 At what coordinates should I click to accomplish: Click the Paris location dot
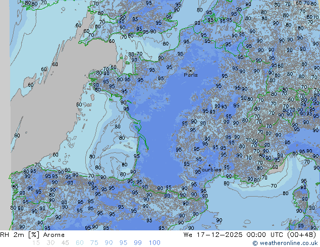coord(191,71)
